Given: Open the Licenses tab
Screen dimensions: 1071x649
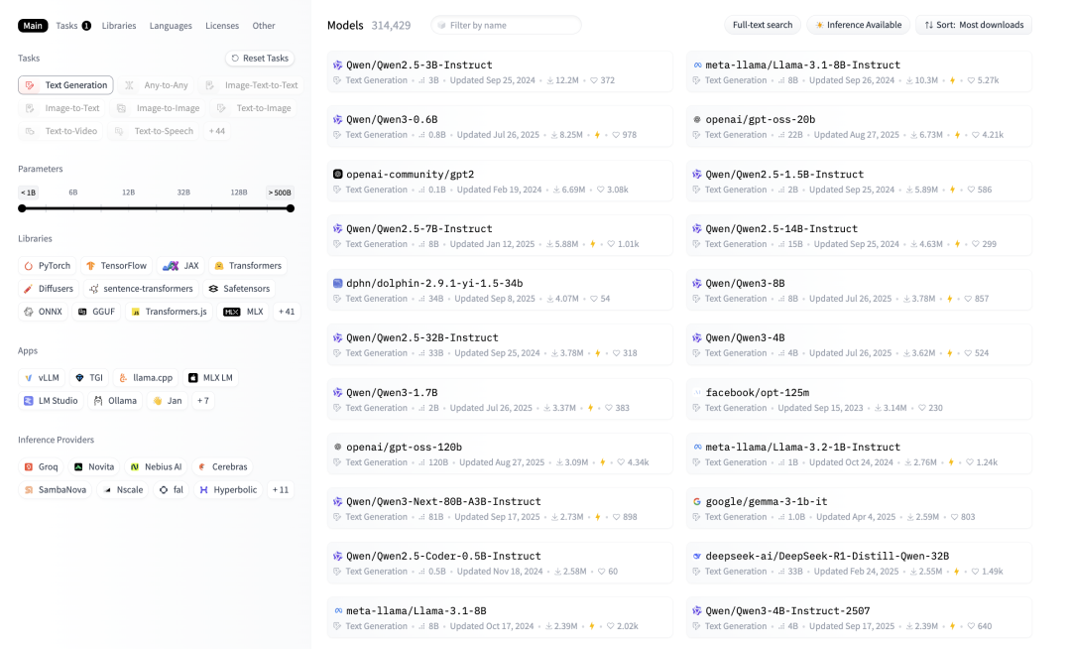Looking at the screenshot, I should [x=222, y=26].
